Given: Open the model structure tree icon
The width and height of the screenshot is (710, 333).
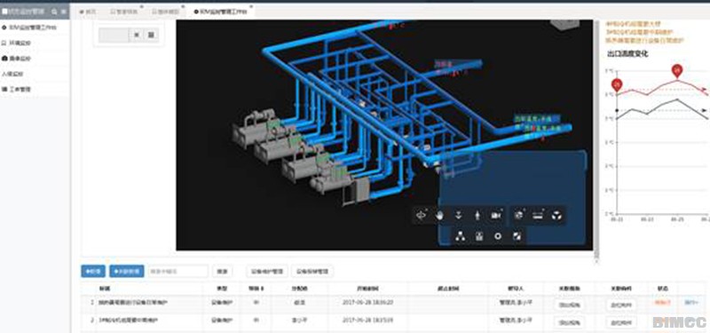Looking at the screenshot, I should (460, 236).
